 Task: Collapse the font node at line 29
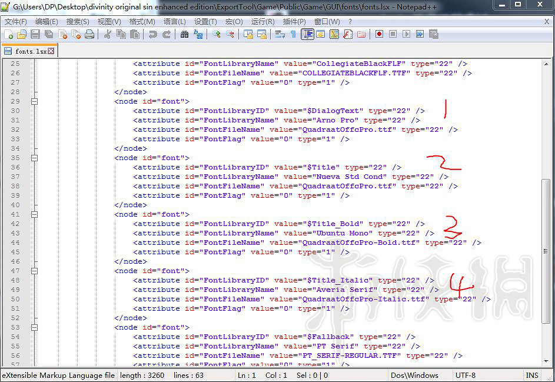coord(34,101)
